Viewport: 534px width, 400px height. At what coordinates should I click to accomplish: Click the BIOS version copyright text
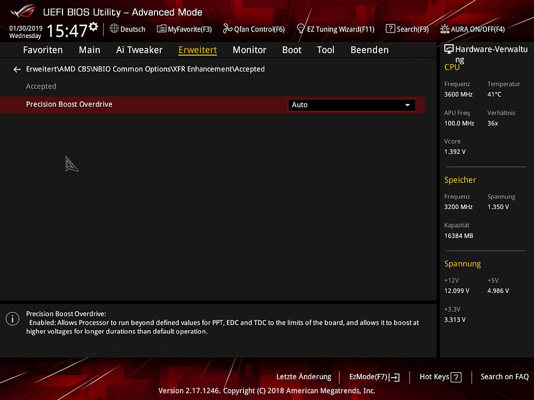266,391
